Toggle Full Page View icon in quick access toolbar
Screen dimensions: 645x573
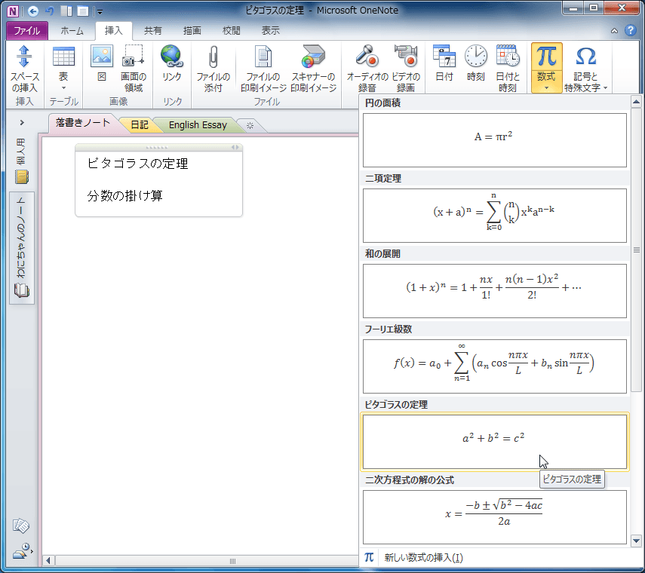pos(83,11)
